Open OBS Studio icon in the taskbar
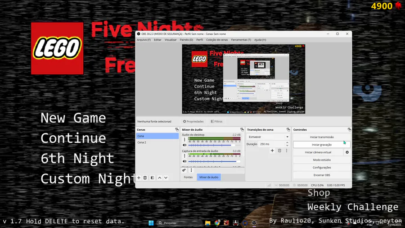The image size is (405, 228). coord(254,223)
